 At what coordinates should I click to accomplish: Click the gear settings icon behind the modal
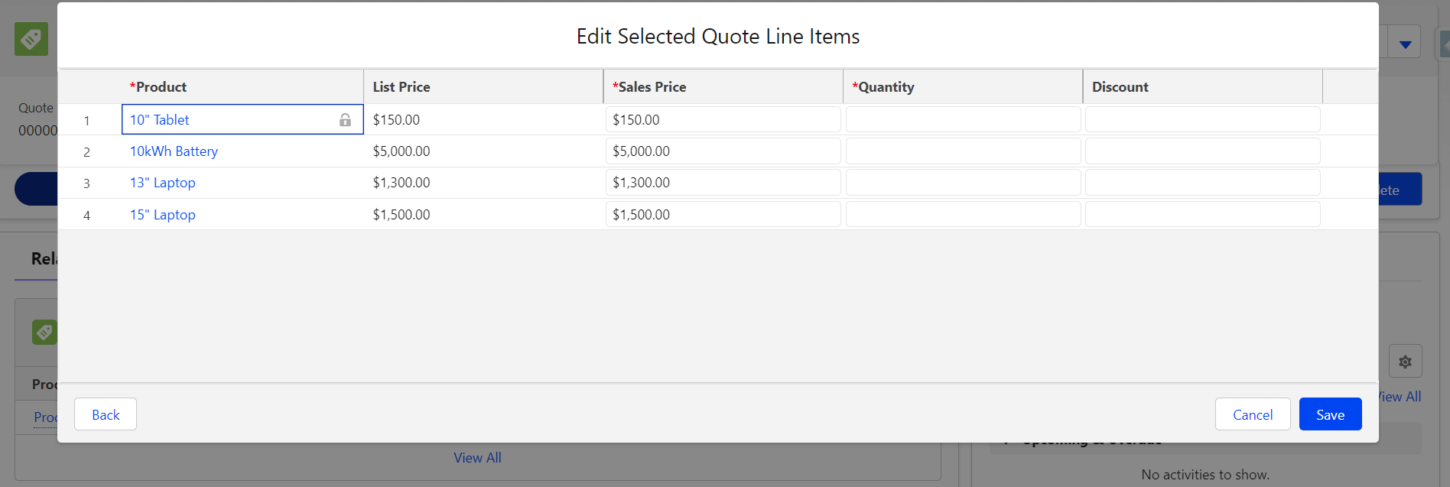(x=1405, y=362)
